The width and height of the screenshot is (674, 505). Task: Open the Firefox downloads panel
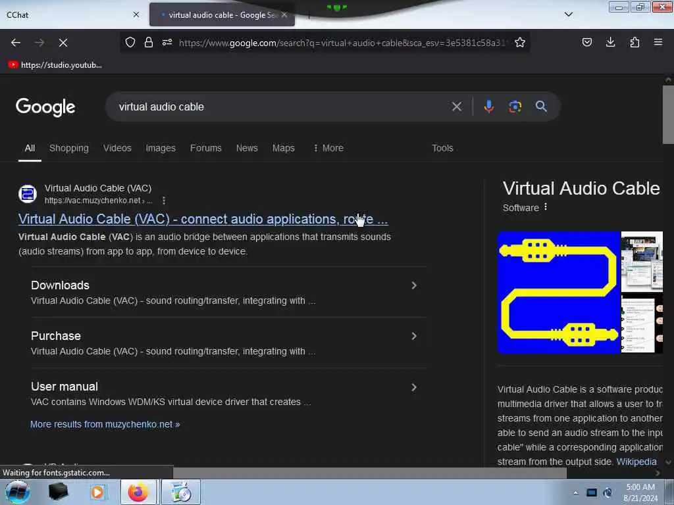click(x=610, y=42)
